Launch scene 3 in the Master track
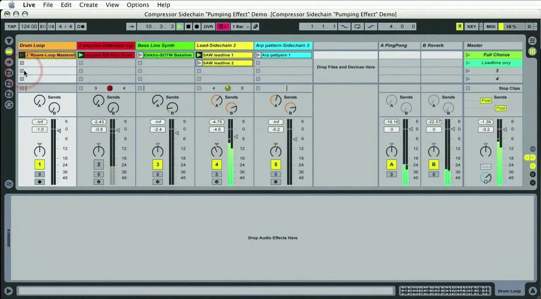 [x=468, y=71]
